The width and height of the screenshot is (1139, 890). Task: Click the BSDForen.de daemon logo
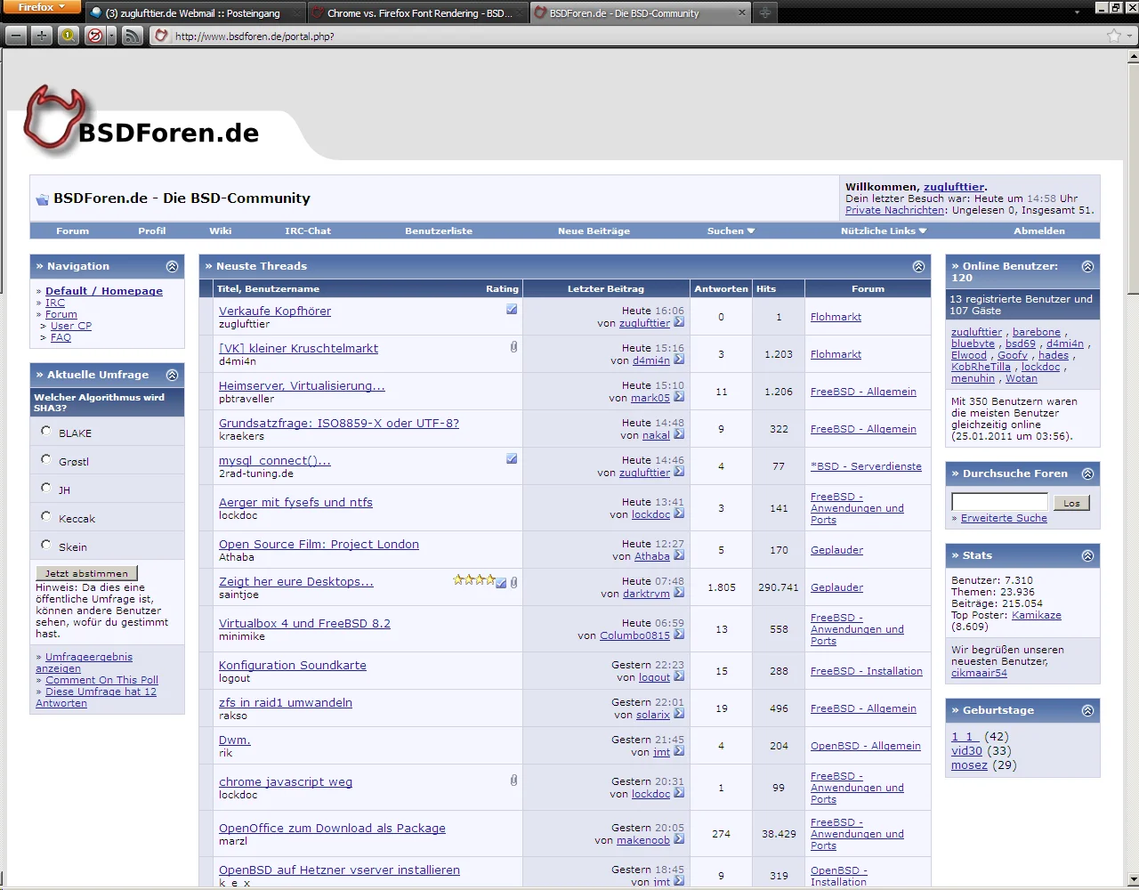point(53,119)
